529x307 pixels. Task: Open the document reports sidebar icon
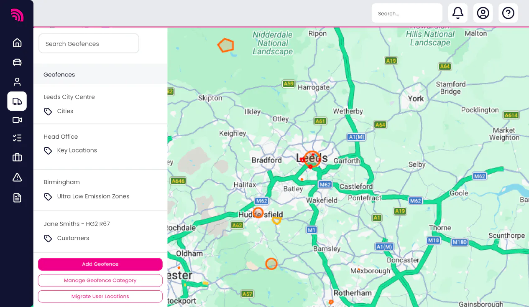[x=17, y=198]
